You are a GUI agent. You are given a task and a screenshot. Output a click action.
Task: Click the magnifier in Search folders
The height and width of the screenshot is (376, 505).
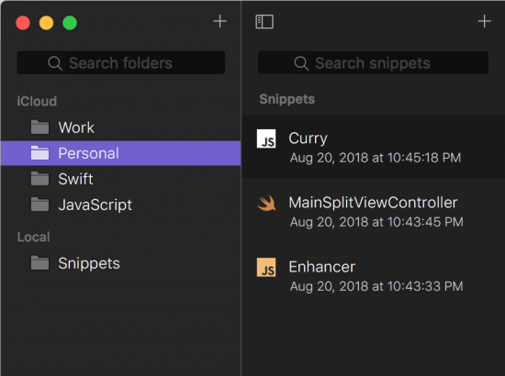pyautogui.click(x=55, y=63)
